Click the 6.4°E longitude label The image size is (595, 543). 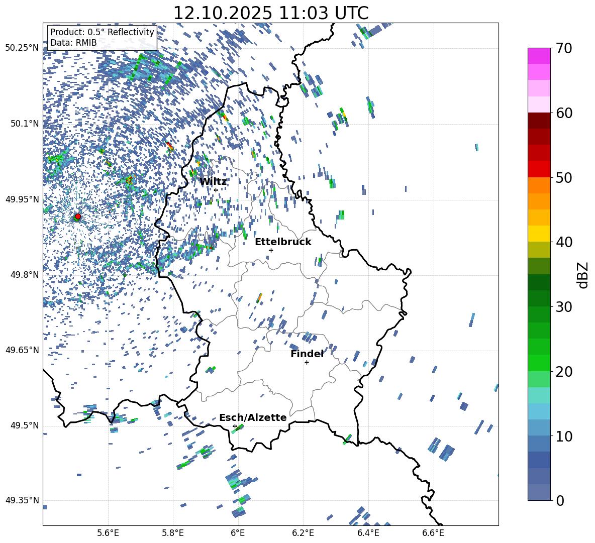coord(368,533)
